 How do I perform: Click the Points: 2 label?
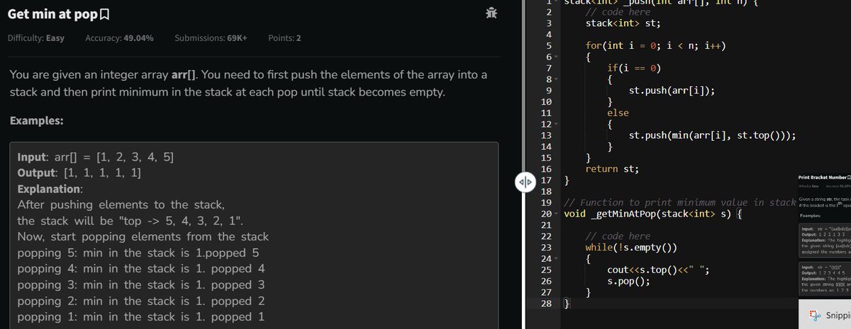point(284,38)
